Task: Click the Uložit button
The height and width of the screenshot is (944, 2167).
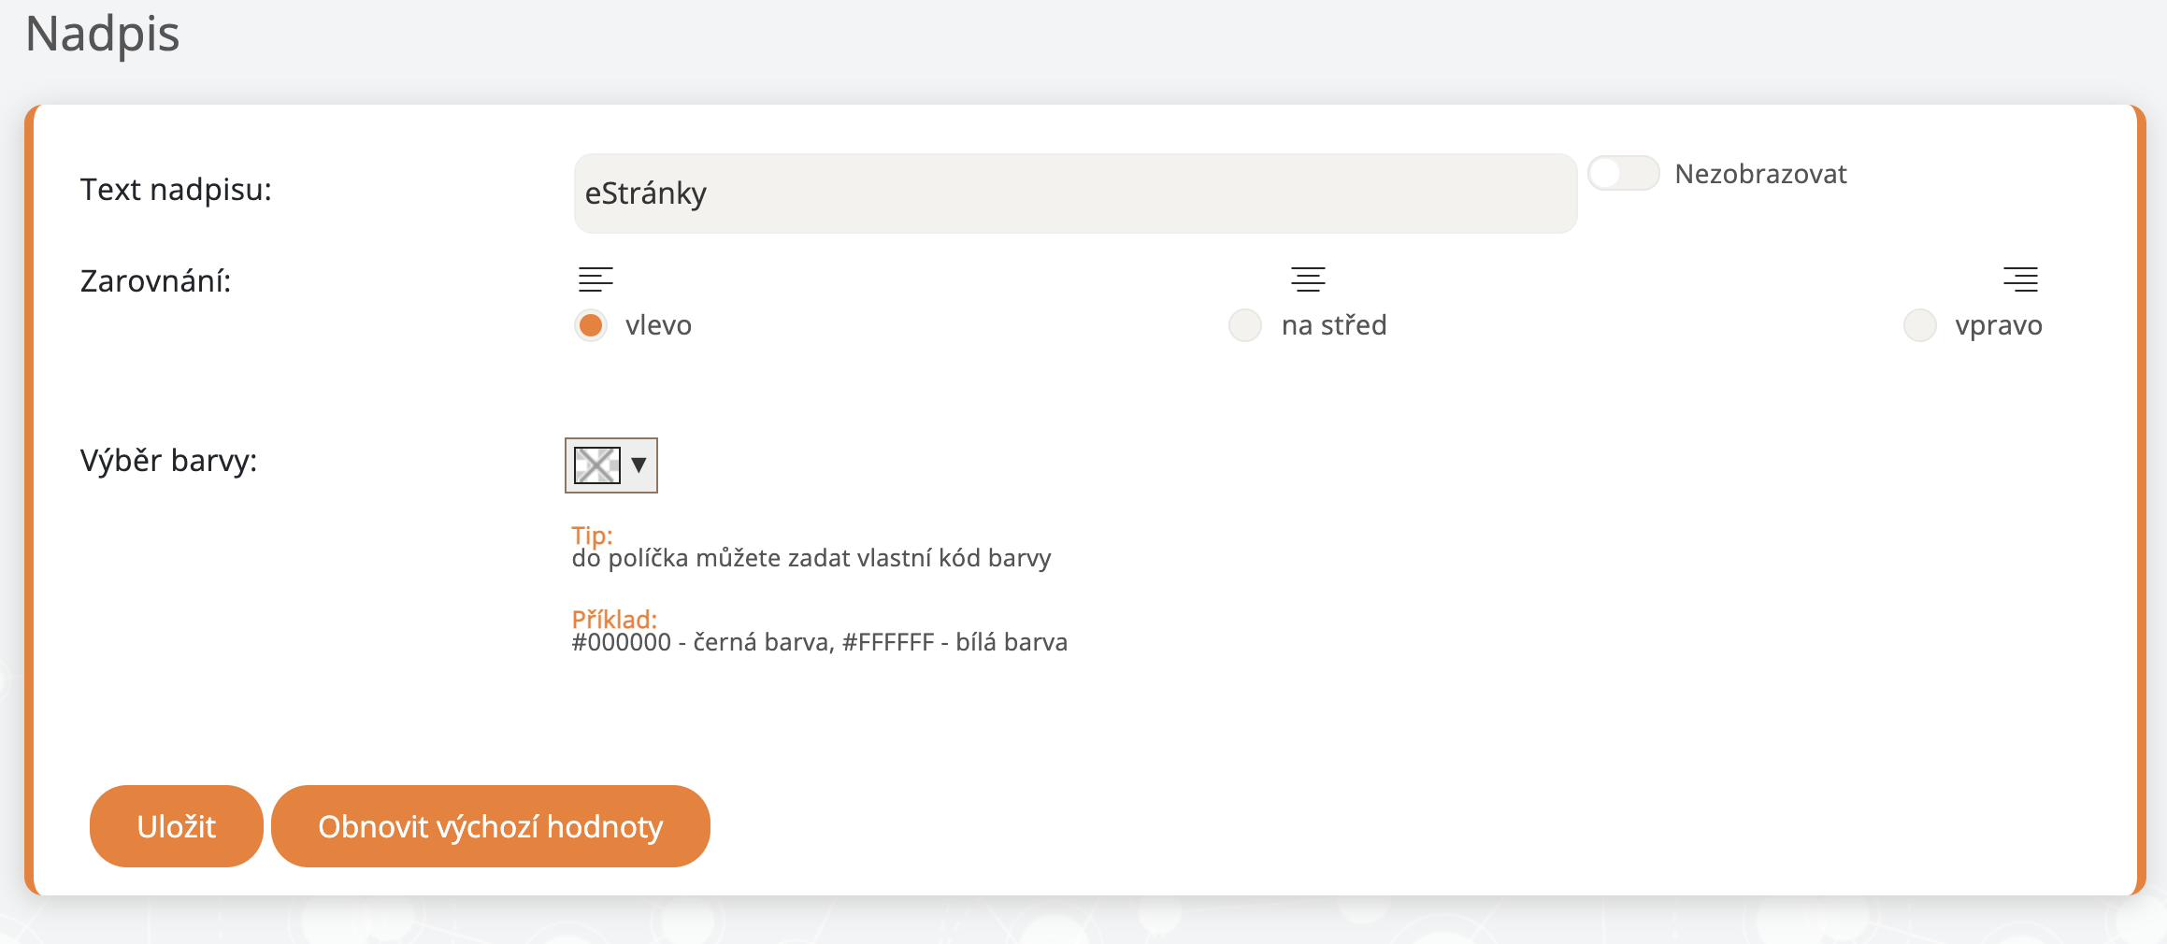Action: point(176,826)
